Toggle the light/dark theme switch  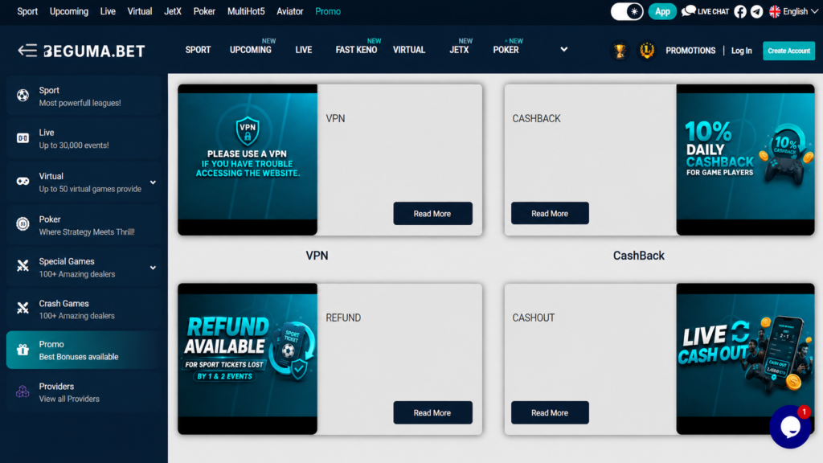click(x=627, y=11)
